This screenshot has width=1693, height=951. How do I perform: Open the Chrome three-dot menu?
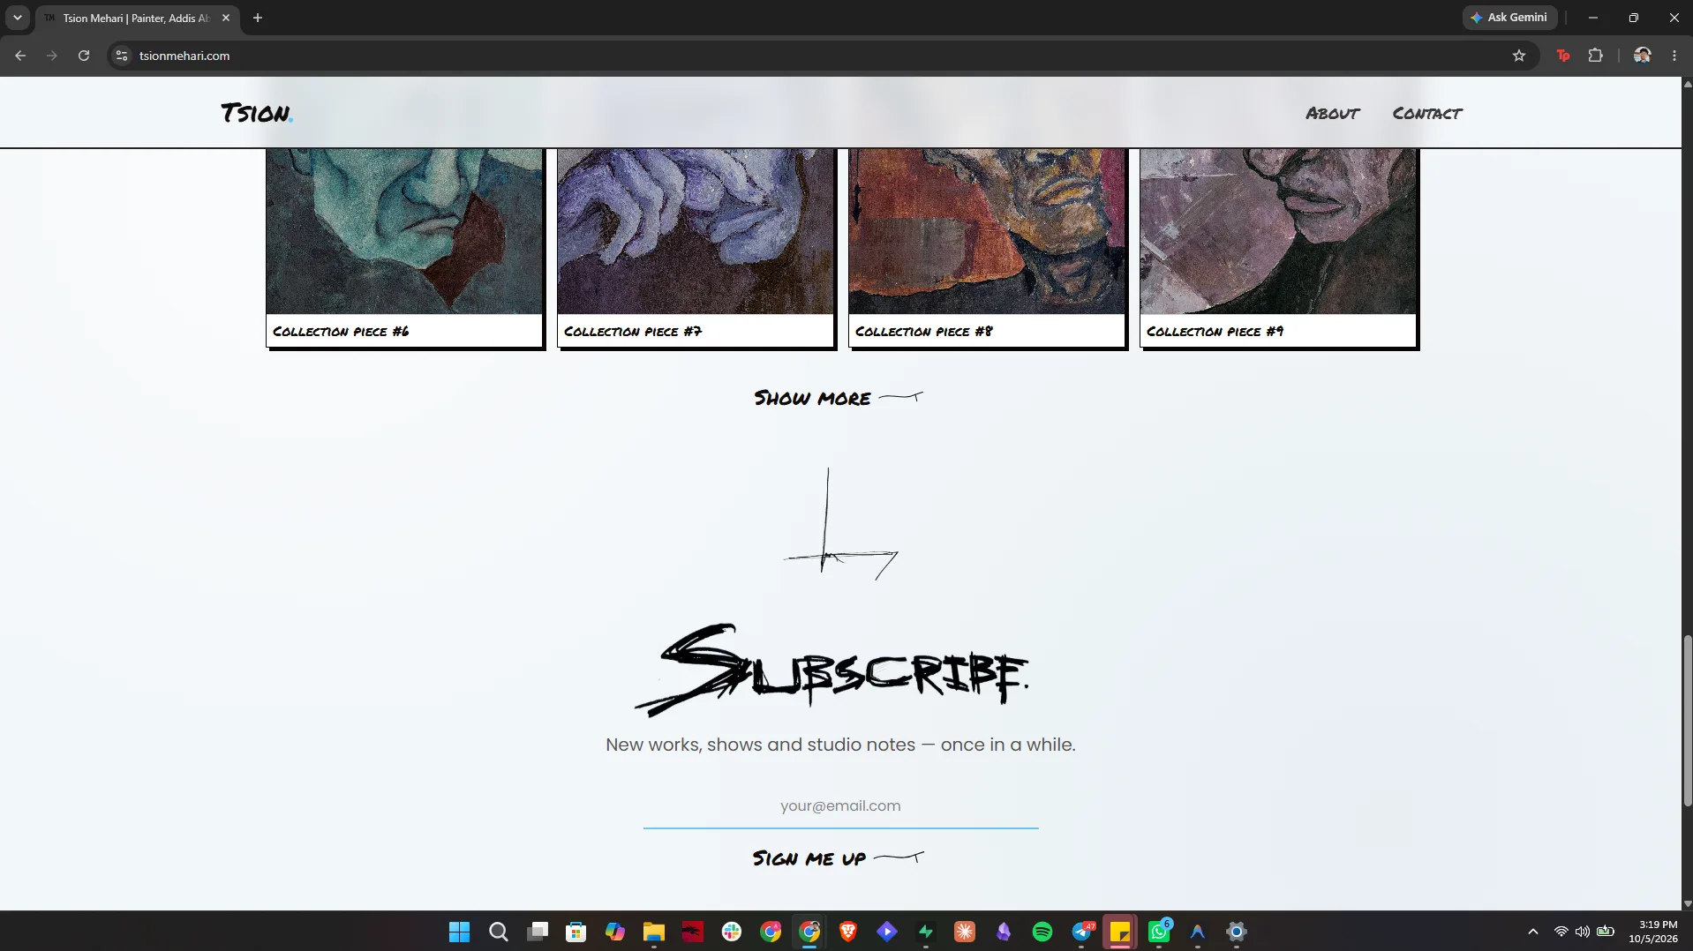pos(1674,56)
